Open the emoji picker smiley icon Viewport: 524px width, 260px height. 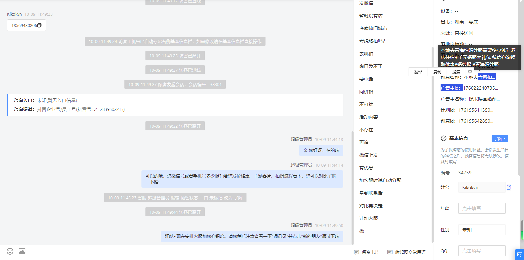(x=10, y=251)
